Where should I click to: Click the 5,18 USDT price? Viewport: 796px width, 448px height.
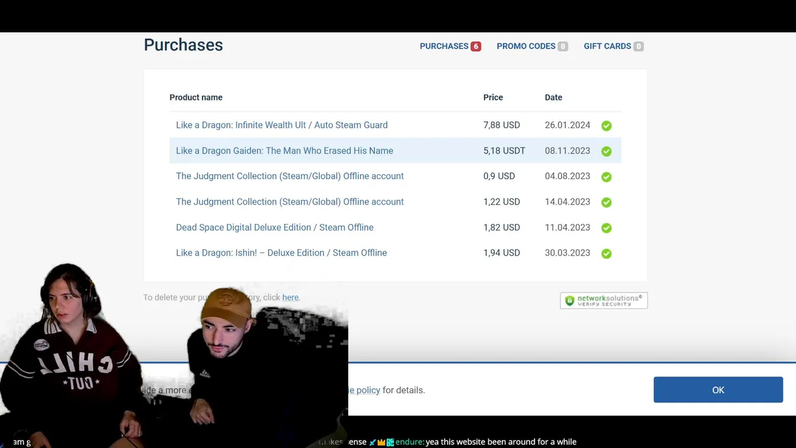(504, 151)
